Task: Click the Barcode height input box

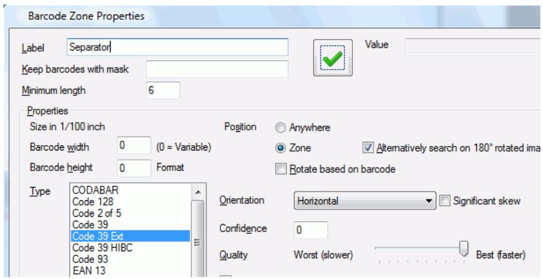Action: [x=134, y=168]
